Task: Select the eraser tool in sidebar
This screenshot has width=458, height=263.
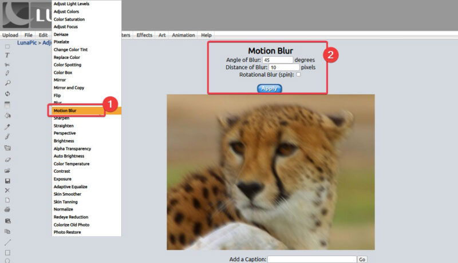Action: click(x=7, y=160)
